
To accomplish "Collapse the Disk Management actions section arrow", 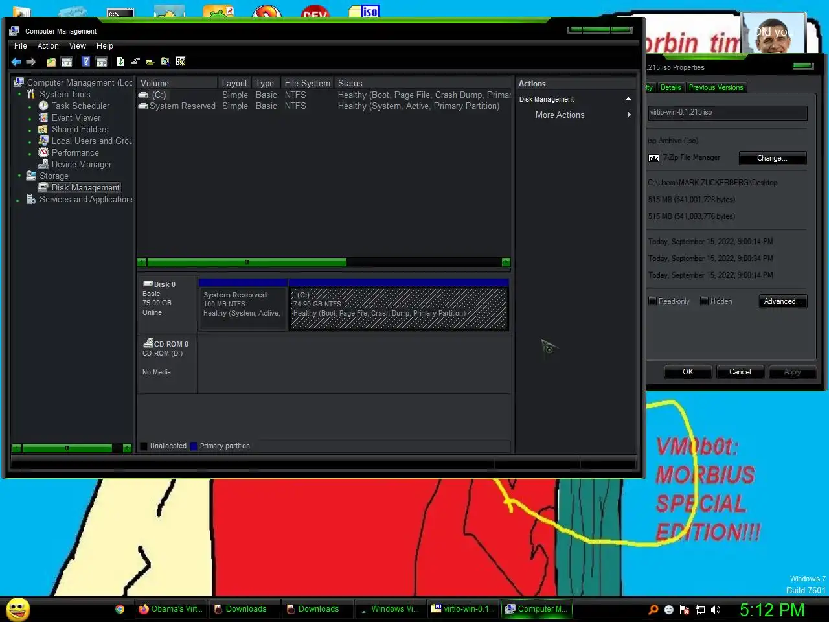I will pos(628,99).
